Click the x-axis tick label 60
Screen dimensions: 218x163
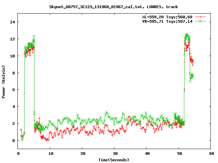pyautogui.click(x=212, y=153)
